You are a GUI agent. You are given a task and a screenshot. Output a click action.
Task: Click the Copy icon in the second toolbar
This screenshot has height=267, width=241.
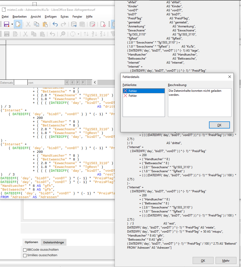(x=34, y=34)
